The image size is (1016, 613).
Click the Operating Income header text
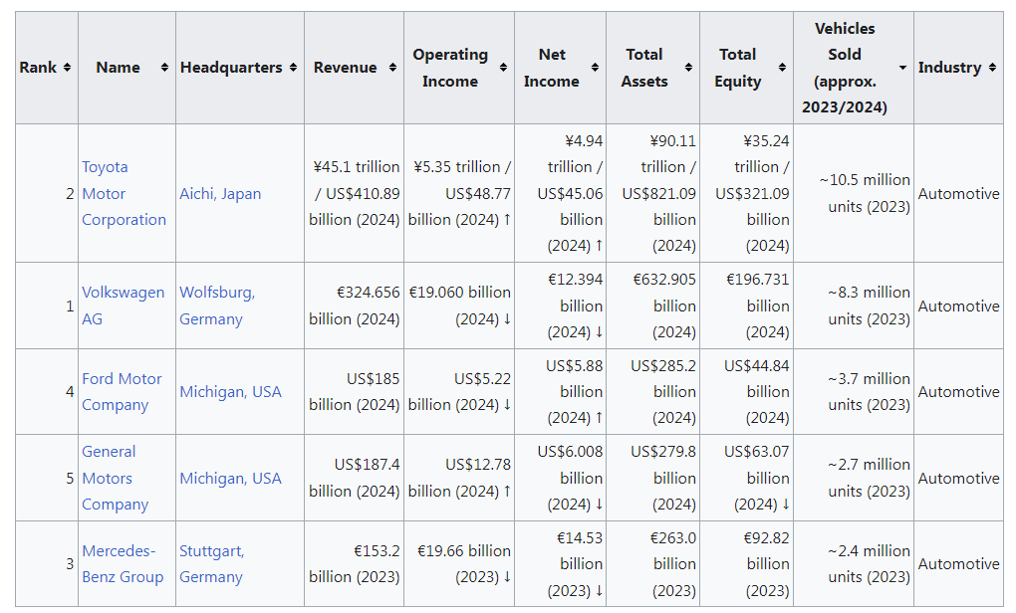[x=450, y=68]
